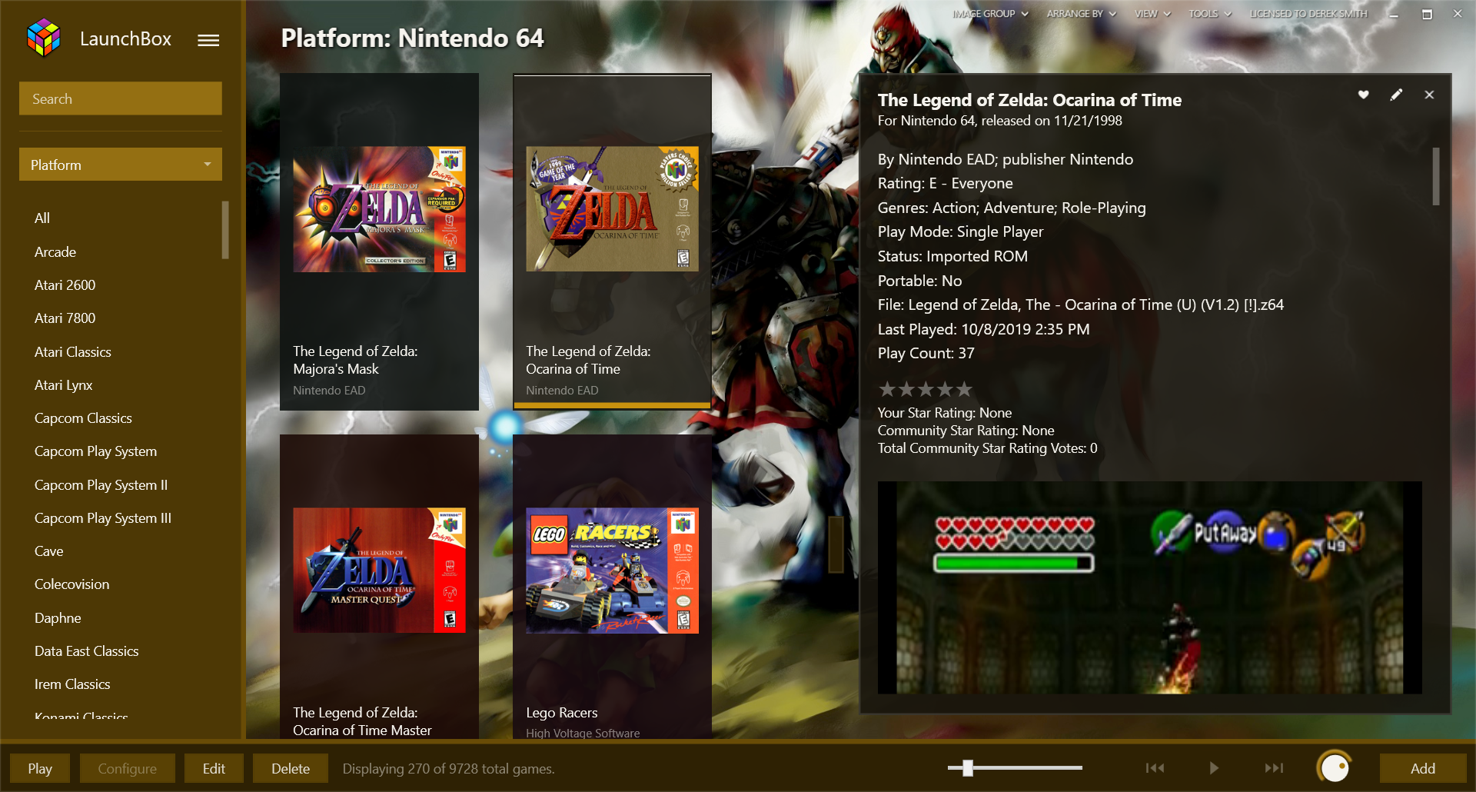This screenshot has width=1476, height=792.
Task: Select Data East Classics platform
Action: pos(87,651)
